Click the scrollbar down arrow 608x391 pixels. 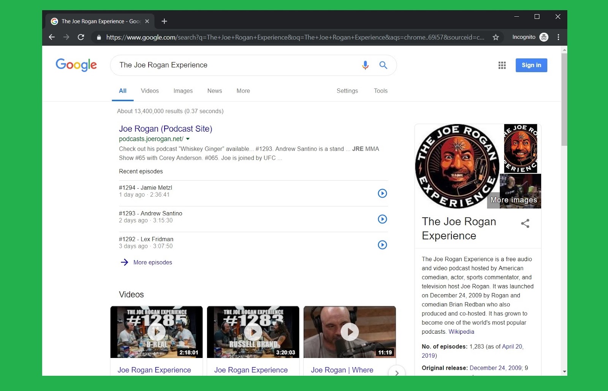564,372
